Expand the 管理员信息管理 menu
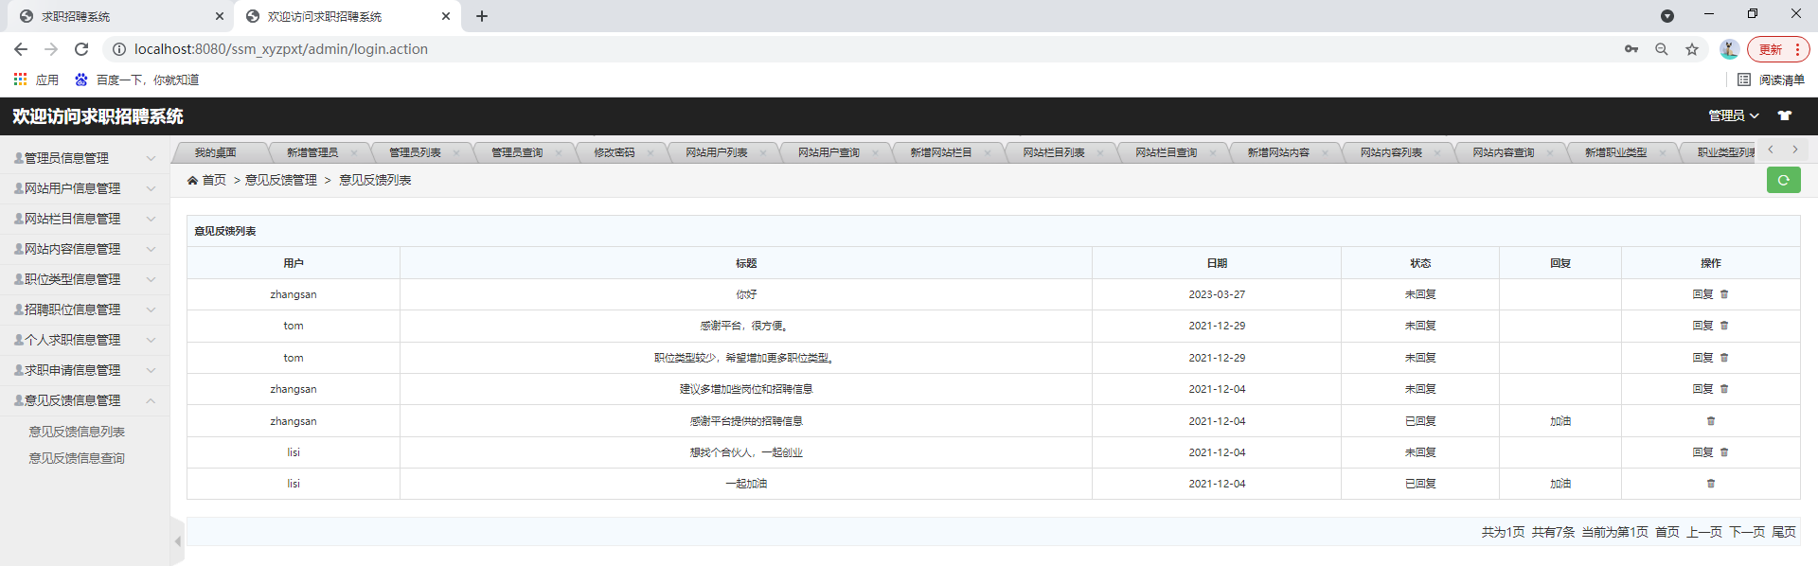The width and height of the screenshot is (1818, 566). 85,158
